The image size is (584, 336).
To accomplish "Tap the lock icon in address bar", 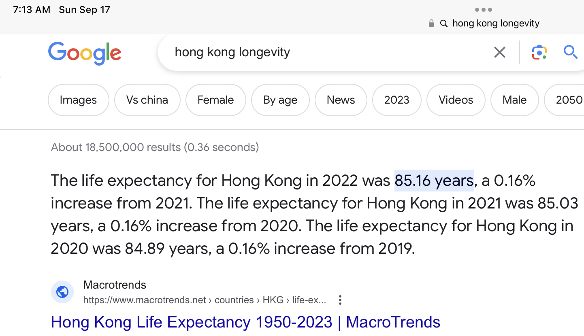I will (x=431, y=23).
